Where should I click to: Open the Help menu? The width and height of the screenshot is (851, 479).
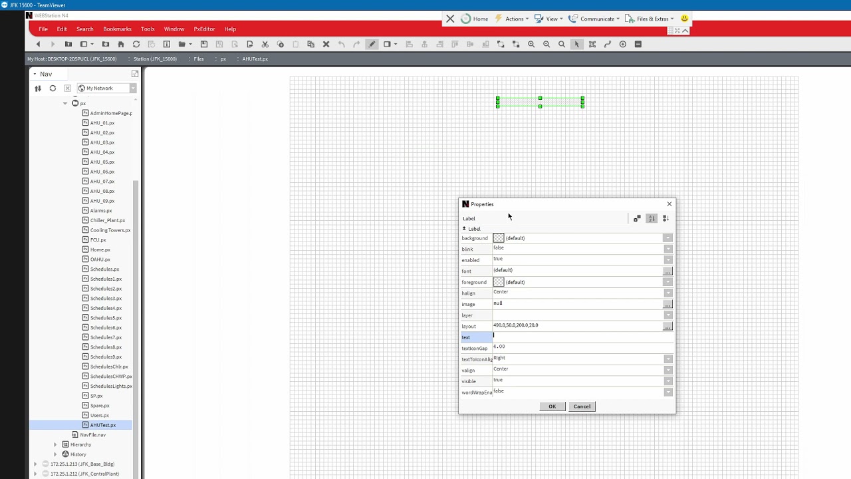click(x=230, y=29)
